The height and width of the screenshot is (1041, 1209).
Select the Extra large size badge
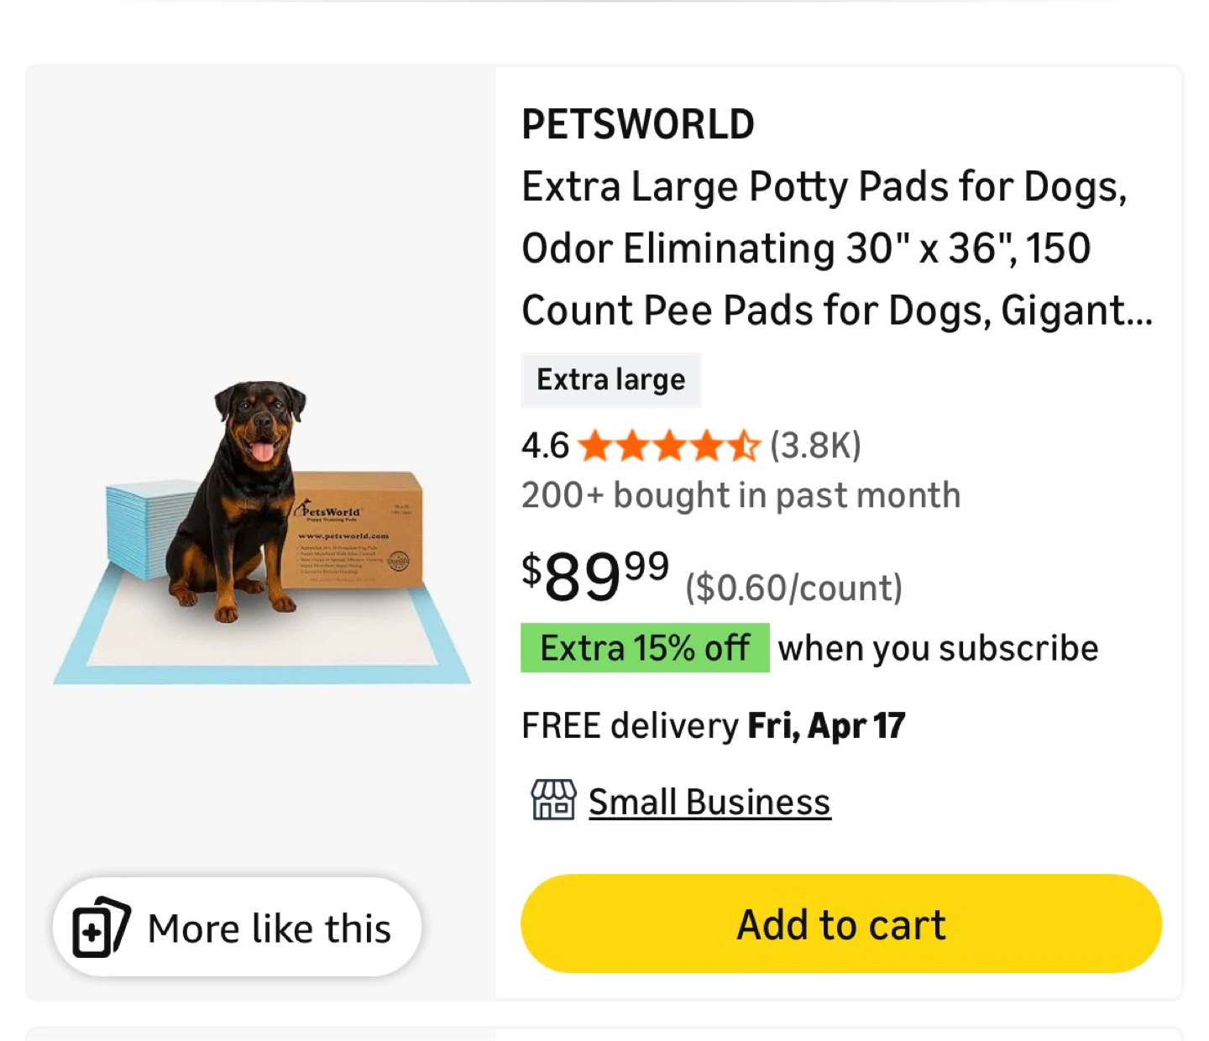coord(610,380)
